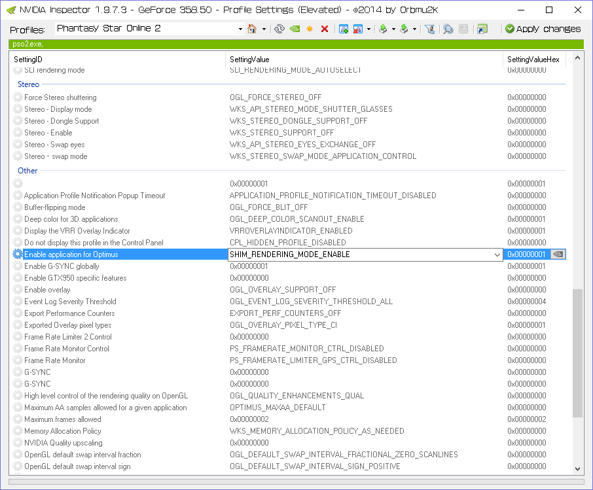Reset Optimus setting via NVIDIA icon in row
Screen dimensions: 593x490
[558, 254]
